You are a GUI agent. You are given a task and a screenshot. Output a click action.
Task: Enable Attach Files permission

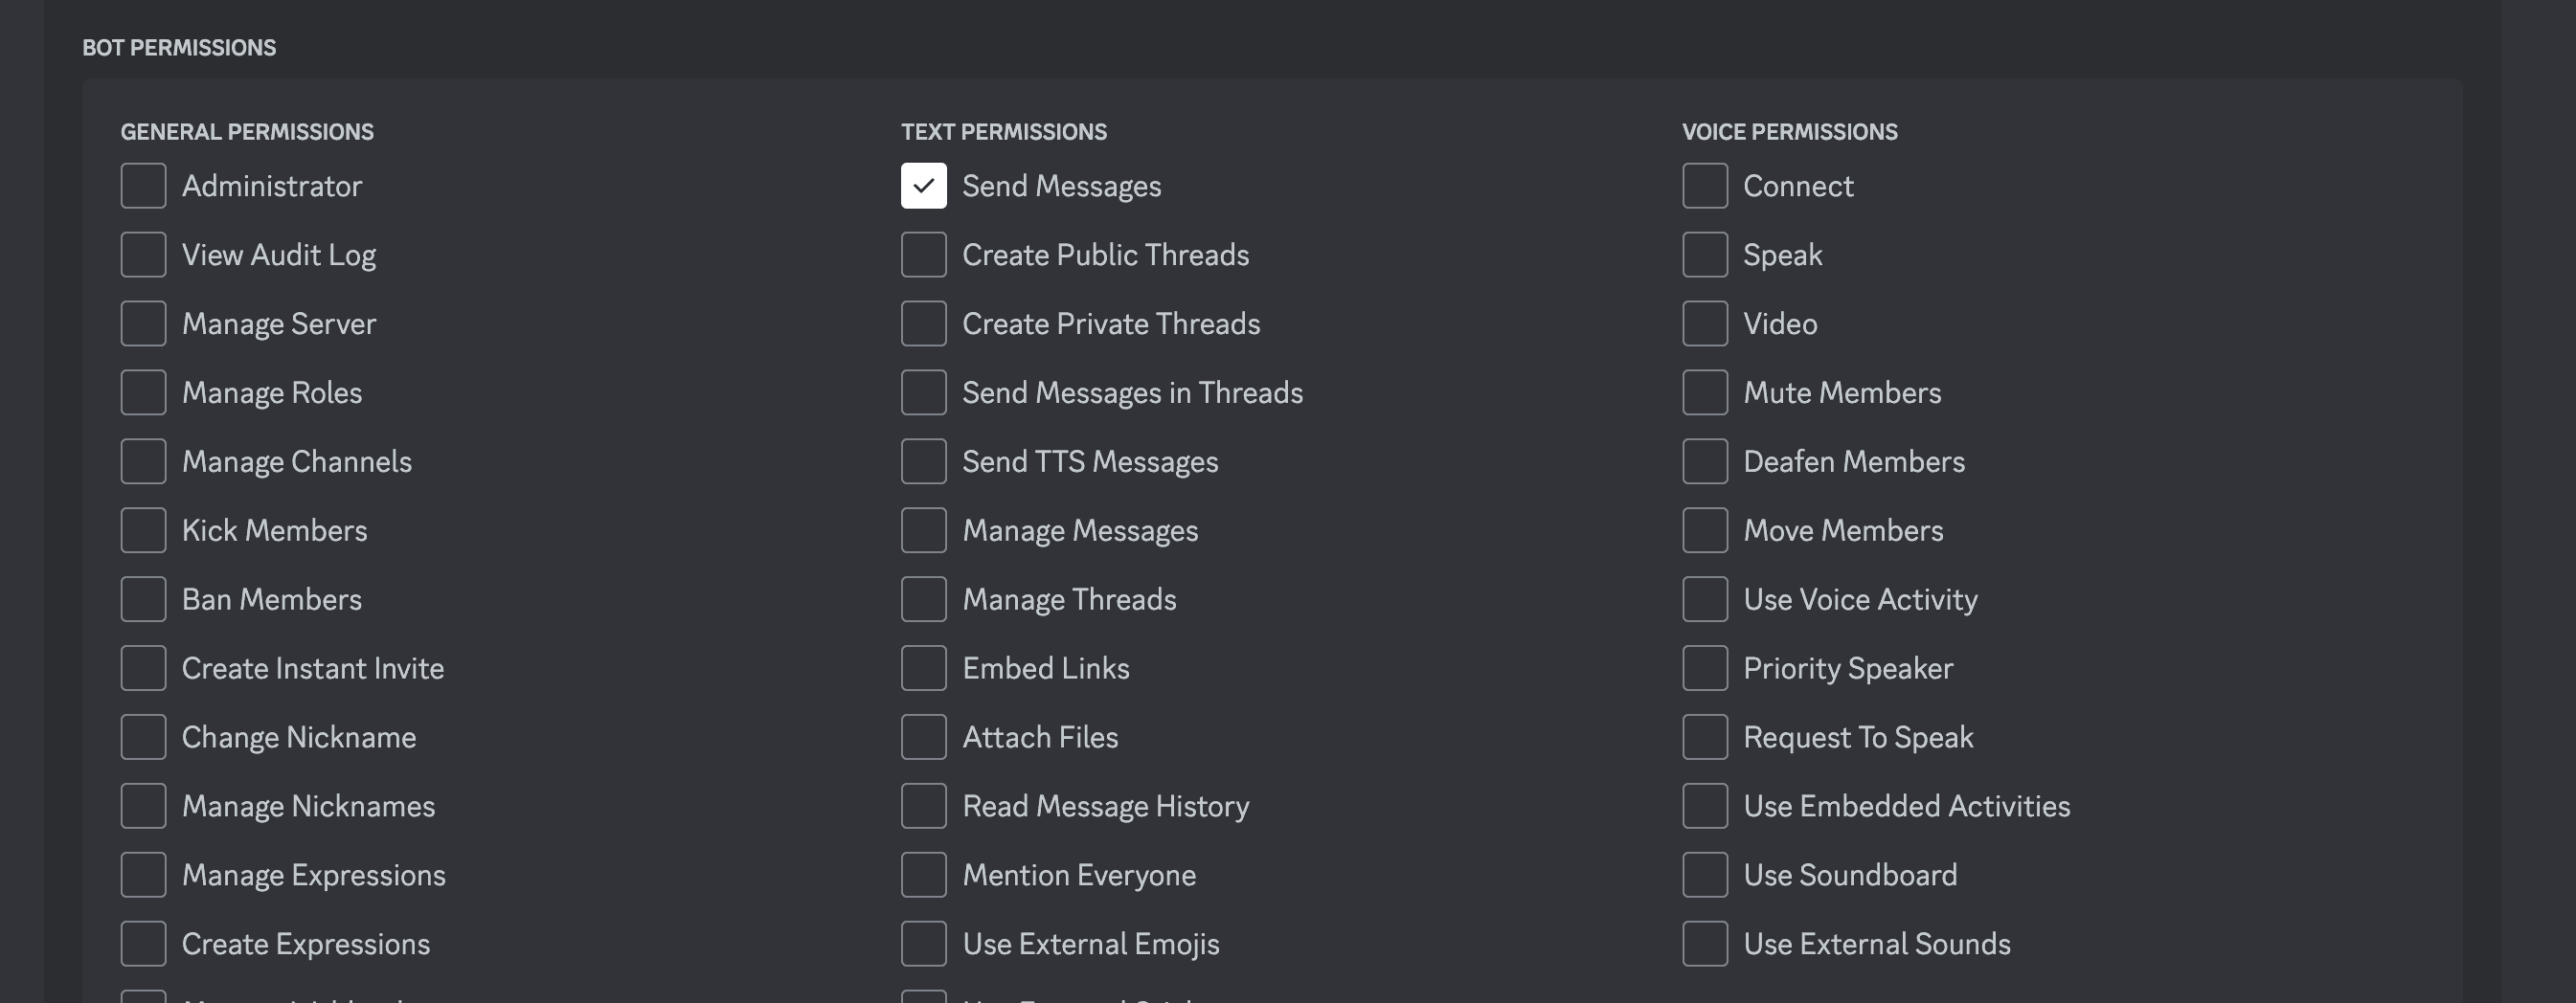923,736
